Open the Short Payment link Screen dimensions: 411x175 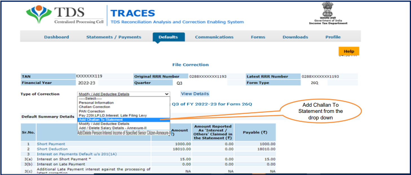pyautogui.click(x=51, y=144)
